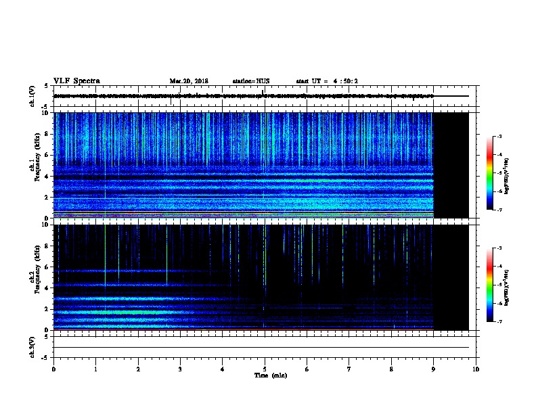Click time axis tick label "8"
The height and width of the screenshot is (414, 536).
tap(391, 369)
